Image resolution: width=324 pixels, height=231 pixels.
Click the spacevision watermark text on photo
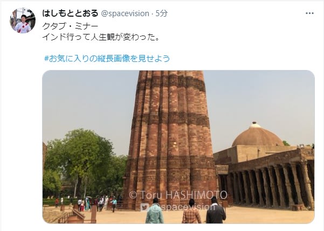tap(182, 207)
